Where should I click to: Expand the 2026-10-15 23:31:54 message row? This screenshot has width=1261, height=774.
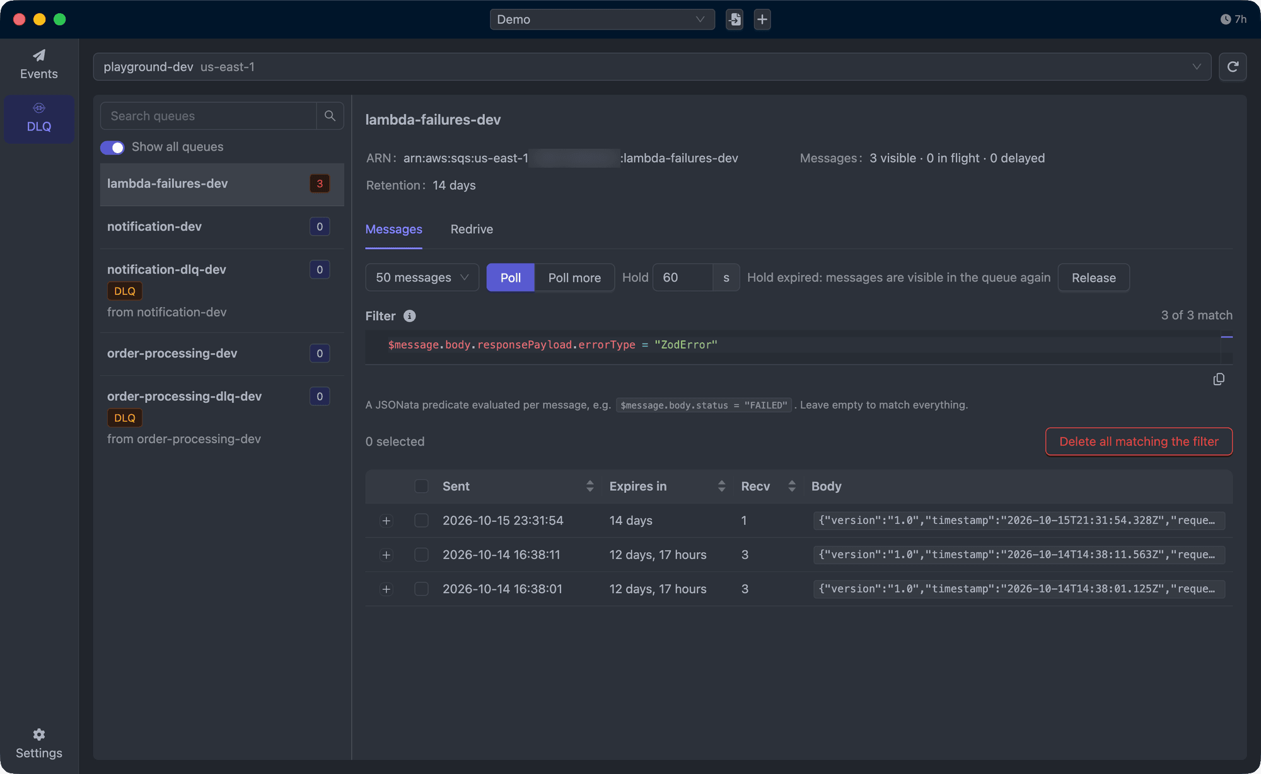pyautogui.click(x=386, y=521)
